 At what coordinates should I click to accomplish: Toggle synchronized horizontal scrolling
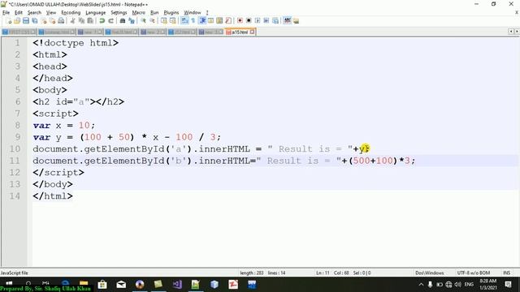tap(173, 21)
